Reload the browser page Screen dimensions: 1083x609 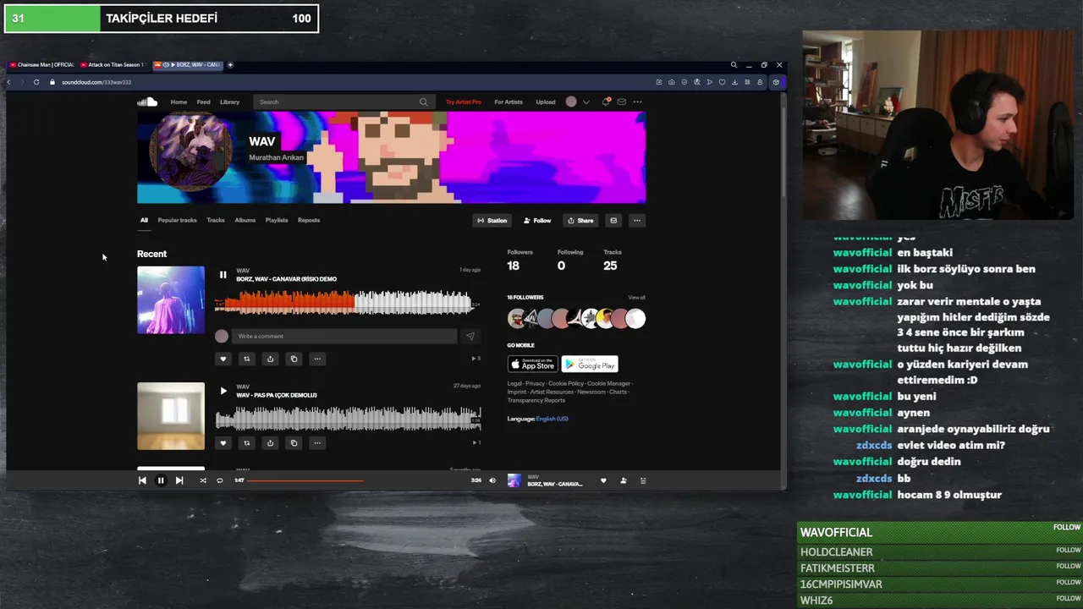click(x=36, y=82)
